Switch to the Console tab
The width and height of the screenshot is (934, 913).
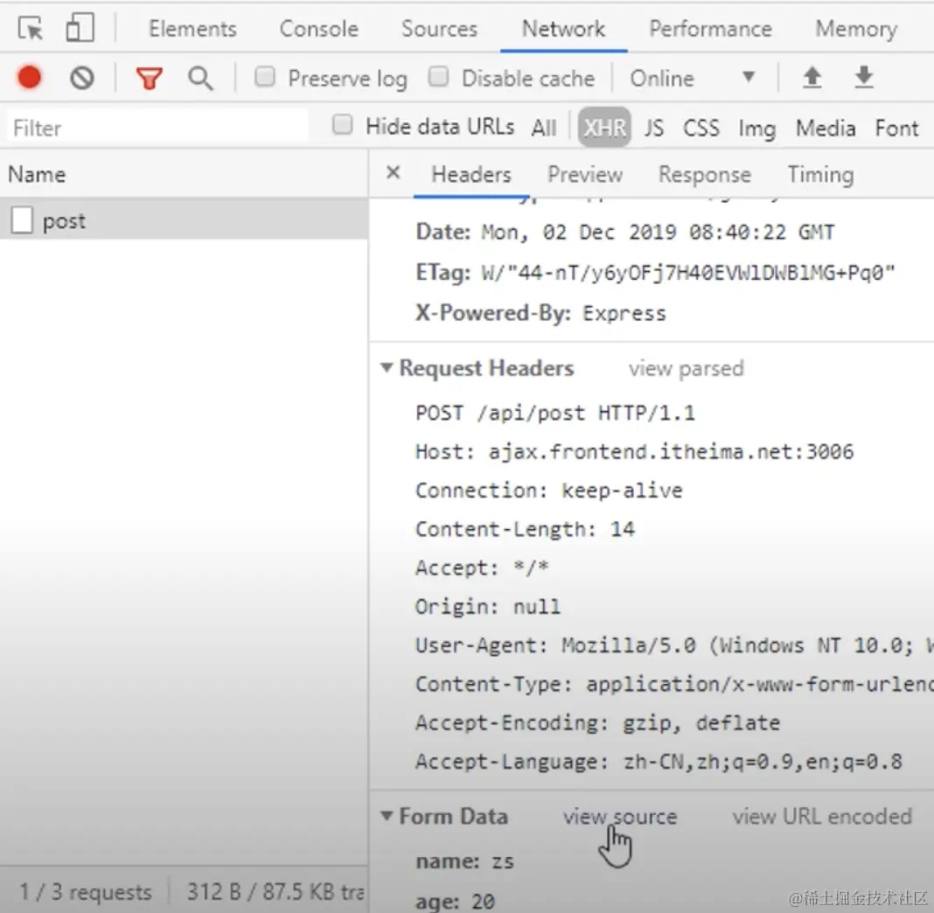tap(319, 29)
